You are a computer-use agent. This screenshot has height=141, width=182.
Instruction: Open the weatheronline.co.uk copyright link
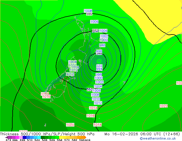click(158, 138)
